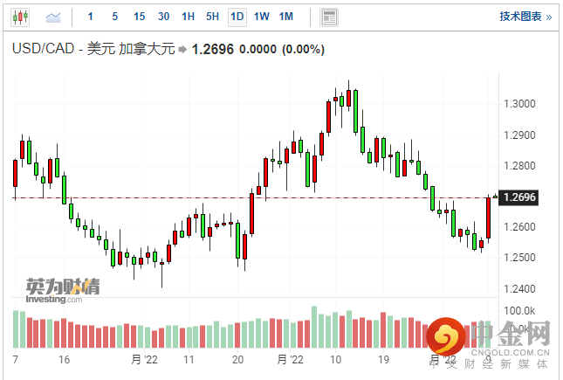Switch to the area chart icon
563x380 pixels.
[53, 17]
